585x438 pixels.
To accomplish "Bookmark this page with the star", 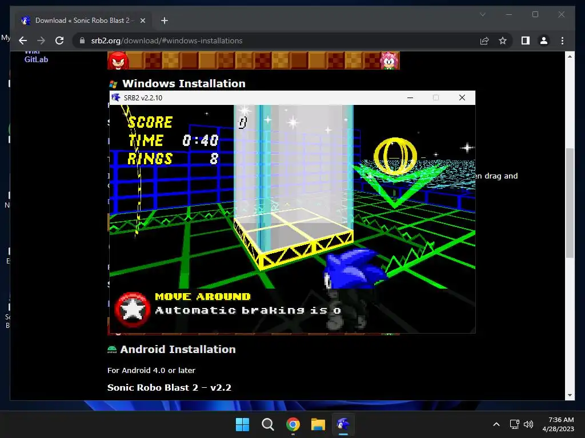I will point(503,40).
